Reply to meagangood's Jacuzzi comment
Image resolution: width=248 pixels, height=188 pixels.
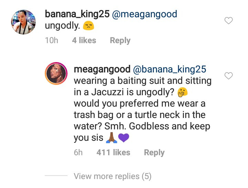pos(154,153)
